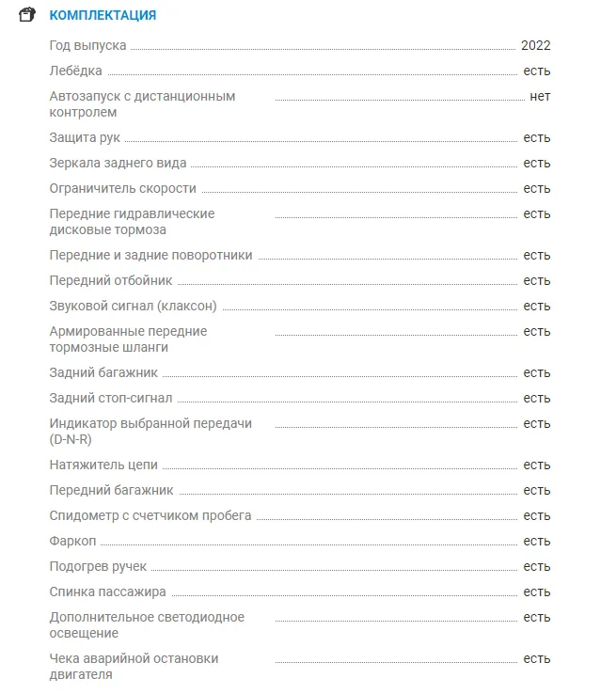
Task: Click the Автозапуск с дистанционным контролем label
Action: point(142,104)
